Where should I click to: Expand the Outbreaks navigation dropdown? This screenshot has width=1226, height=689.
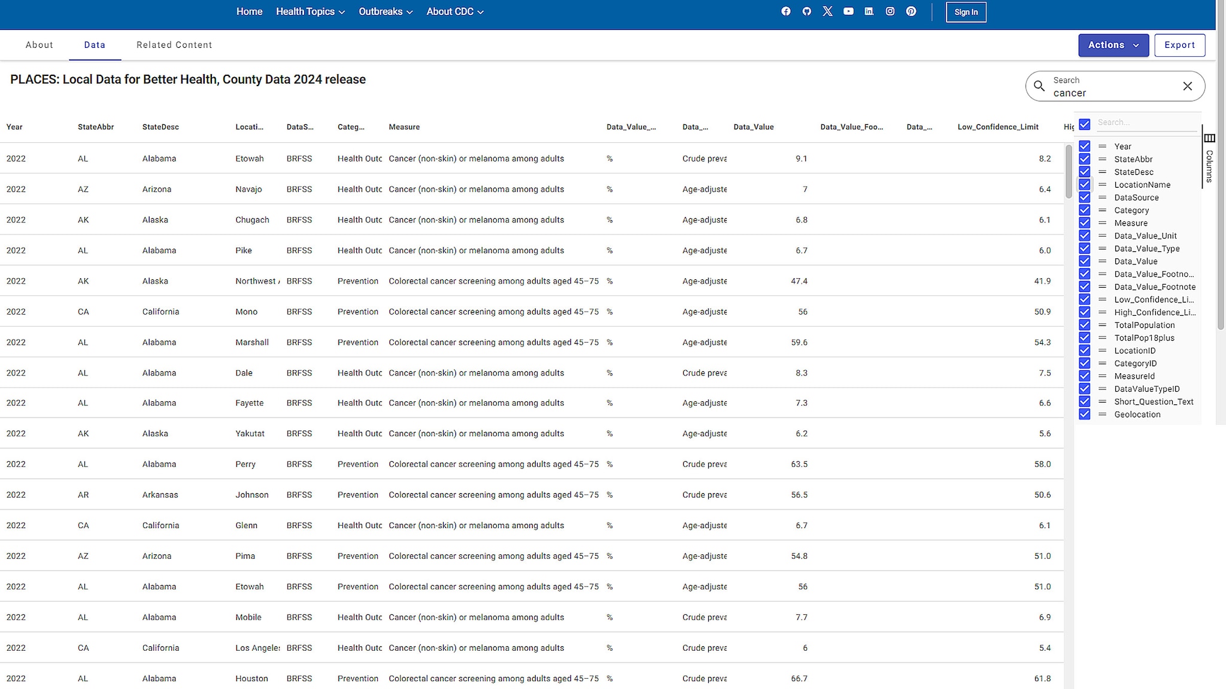[x=385, y=12]
